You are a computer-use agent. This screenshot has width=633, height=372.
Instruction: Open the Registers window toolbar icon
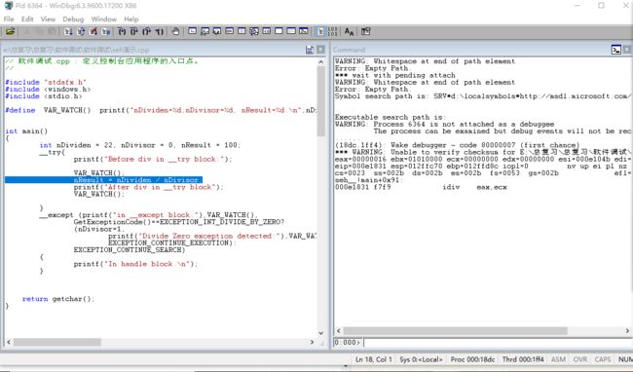point(229,31)
